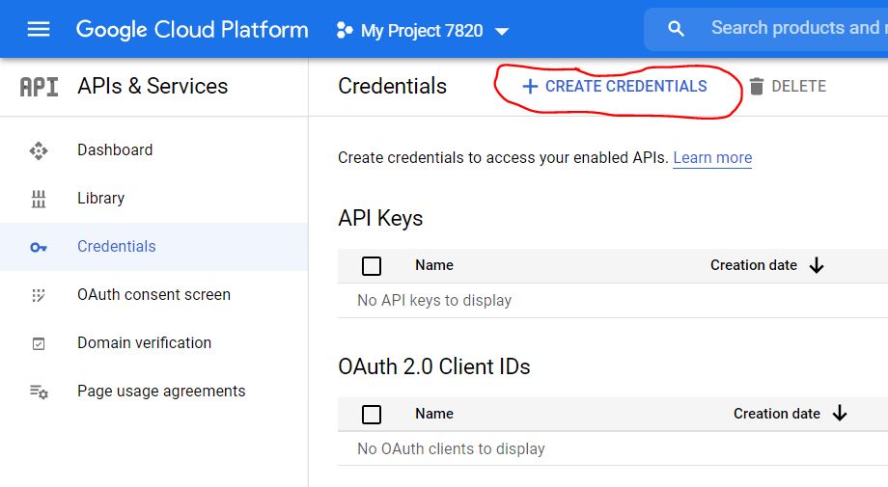
Task: Open the Learn more link
Action: click(712, 158)
